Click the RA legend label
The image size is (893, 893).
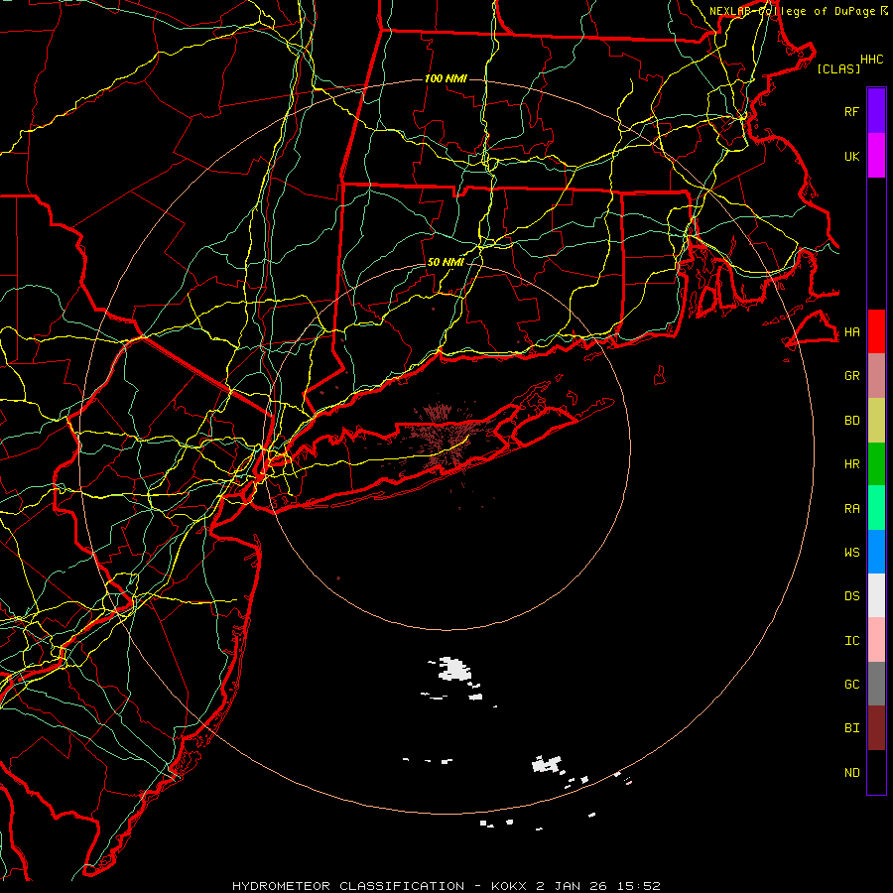pos(851,509)
